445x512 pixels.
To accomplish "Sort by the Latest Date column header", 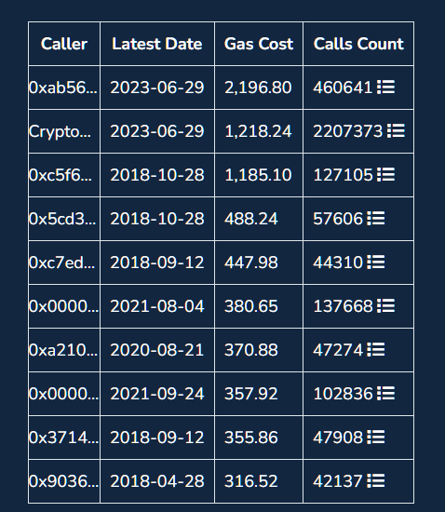I will pyautogui.click(x=157, y=44).
